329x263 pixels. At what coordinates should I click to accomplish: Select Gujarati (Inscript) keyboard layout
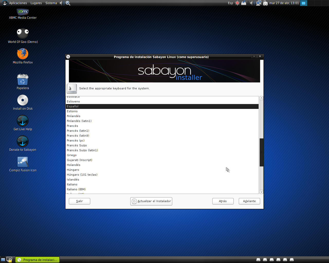162,160
